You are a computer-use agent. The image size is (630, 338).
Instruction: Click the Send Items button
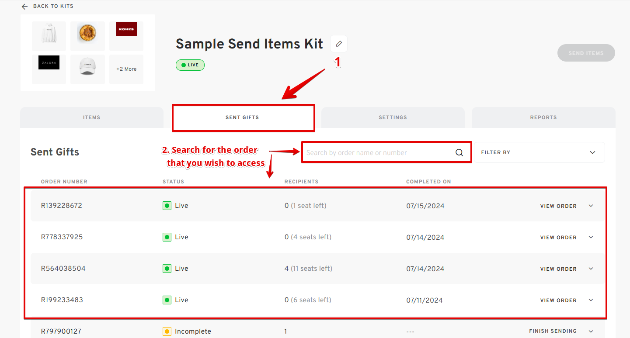point(586,53)
